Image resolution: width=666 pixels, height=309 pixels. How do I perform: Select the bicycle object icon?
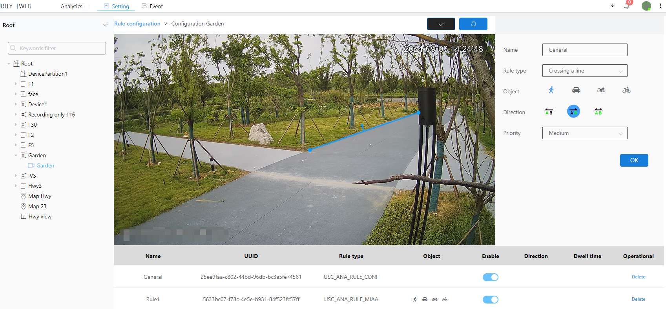[x=626, y=90]
